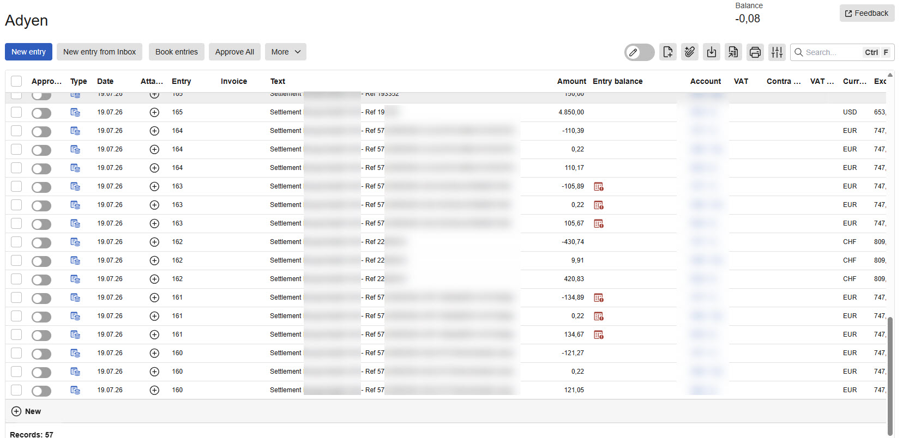Screen dimensions: 903x438
Task: Toggle approval for the -105,89 row
Action: coord(41,187)
